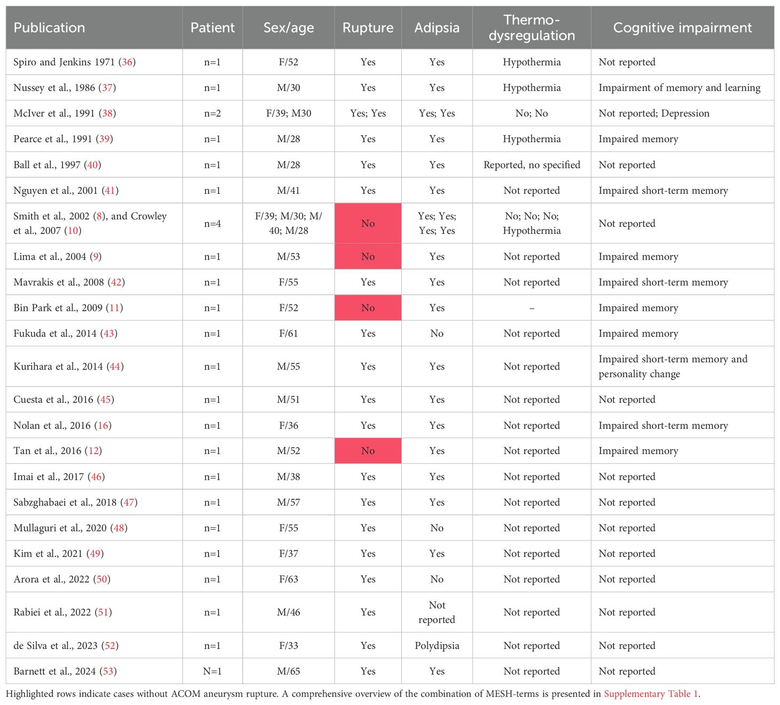Click reference 53 for Barnett et al.
This screenshot has height=705, width=780.
tap(108, 671)
